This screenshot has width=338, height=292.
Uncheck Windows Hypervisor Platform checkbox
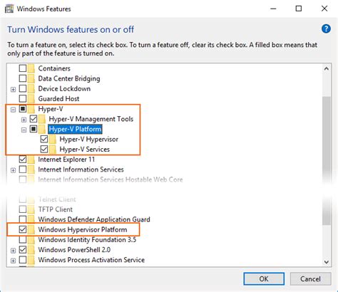pos(23,229)
